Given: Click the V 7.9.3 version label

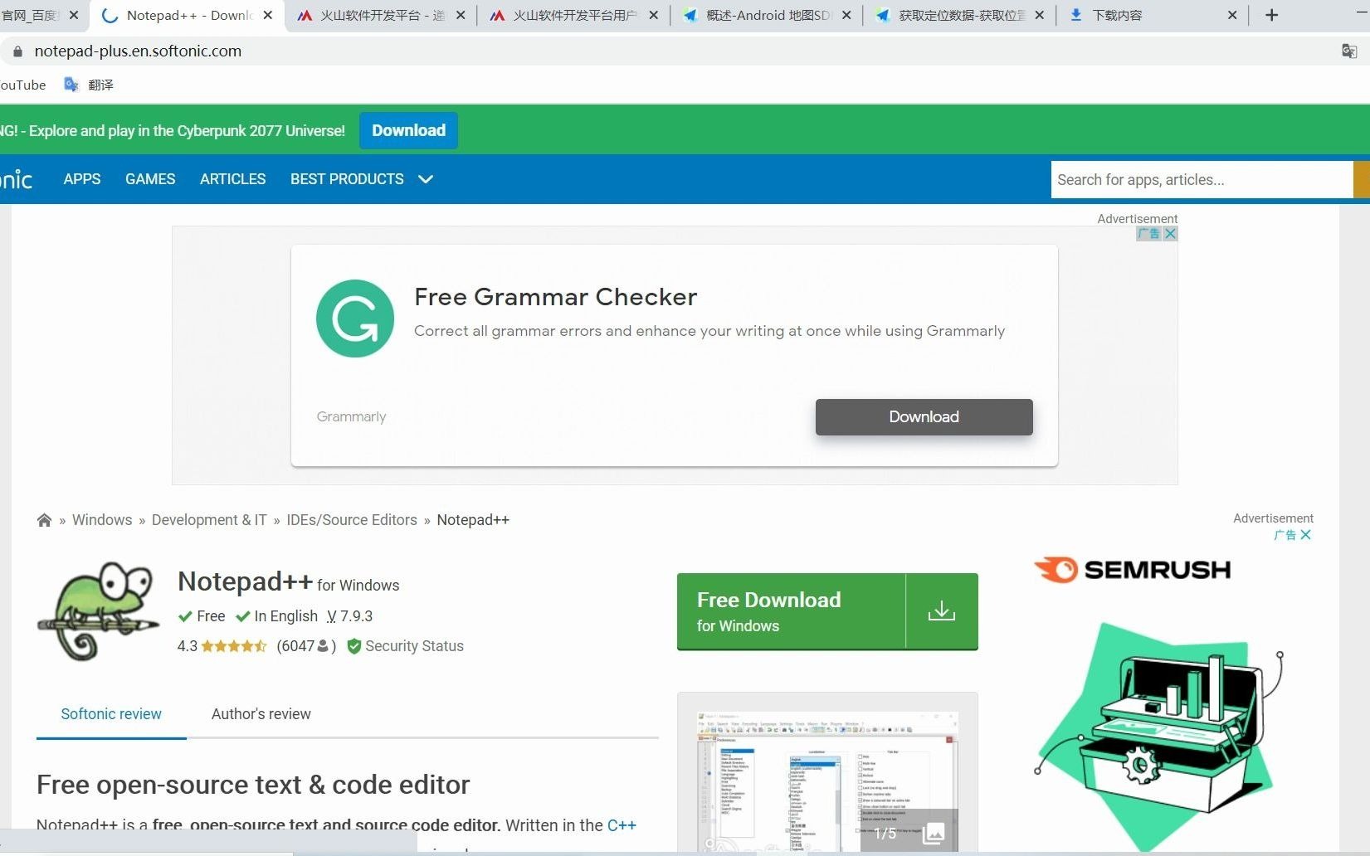Looking at the screenshot, I should tap(349, 616).
